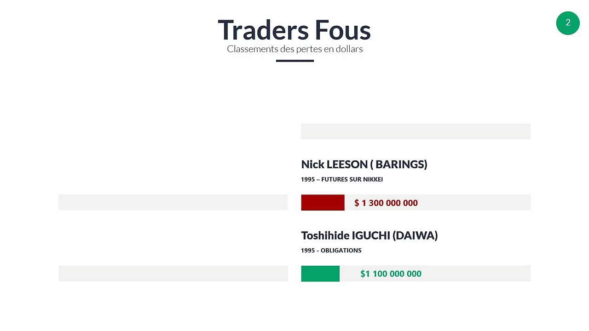This screenshot has height=331, width=589.
Task: Click the dark red loss bar
Action: click(323, 203)
